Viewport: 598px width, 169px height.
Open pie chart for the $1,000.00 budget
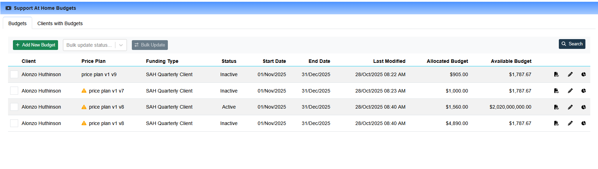tap(584, 91)
